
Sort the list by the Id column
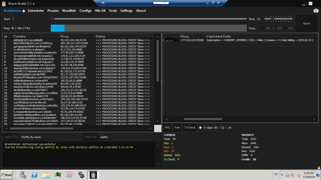6,36
